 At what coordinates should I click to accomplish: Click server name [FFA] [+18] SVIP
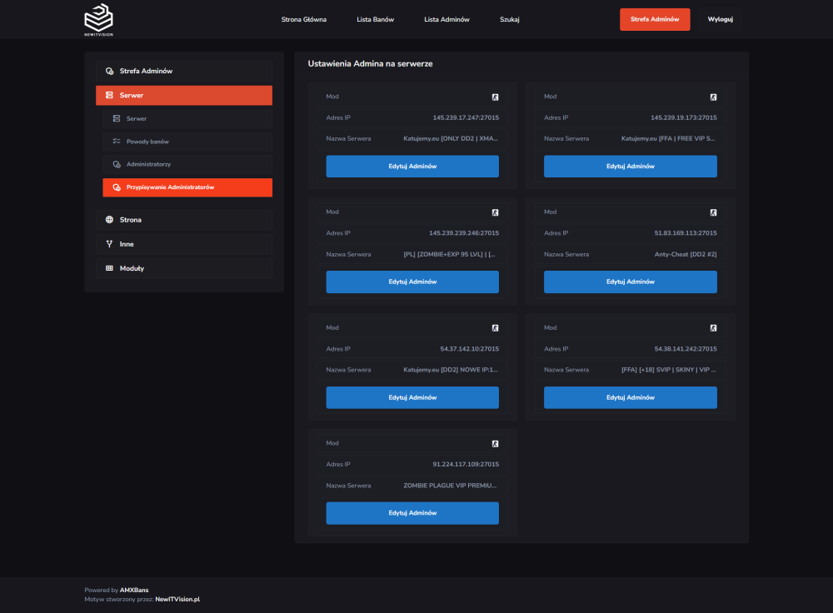coord(669,370)
